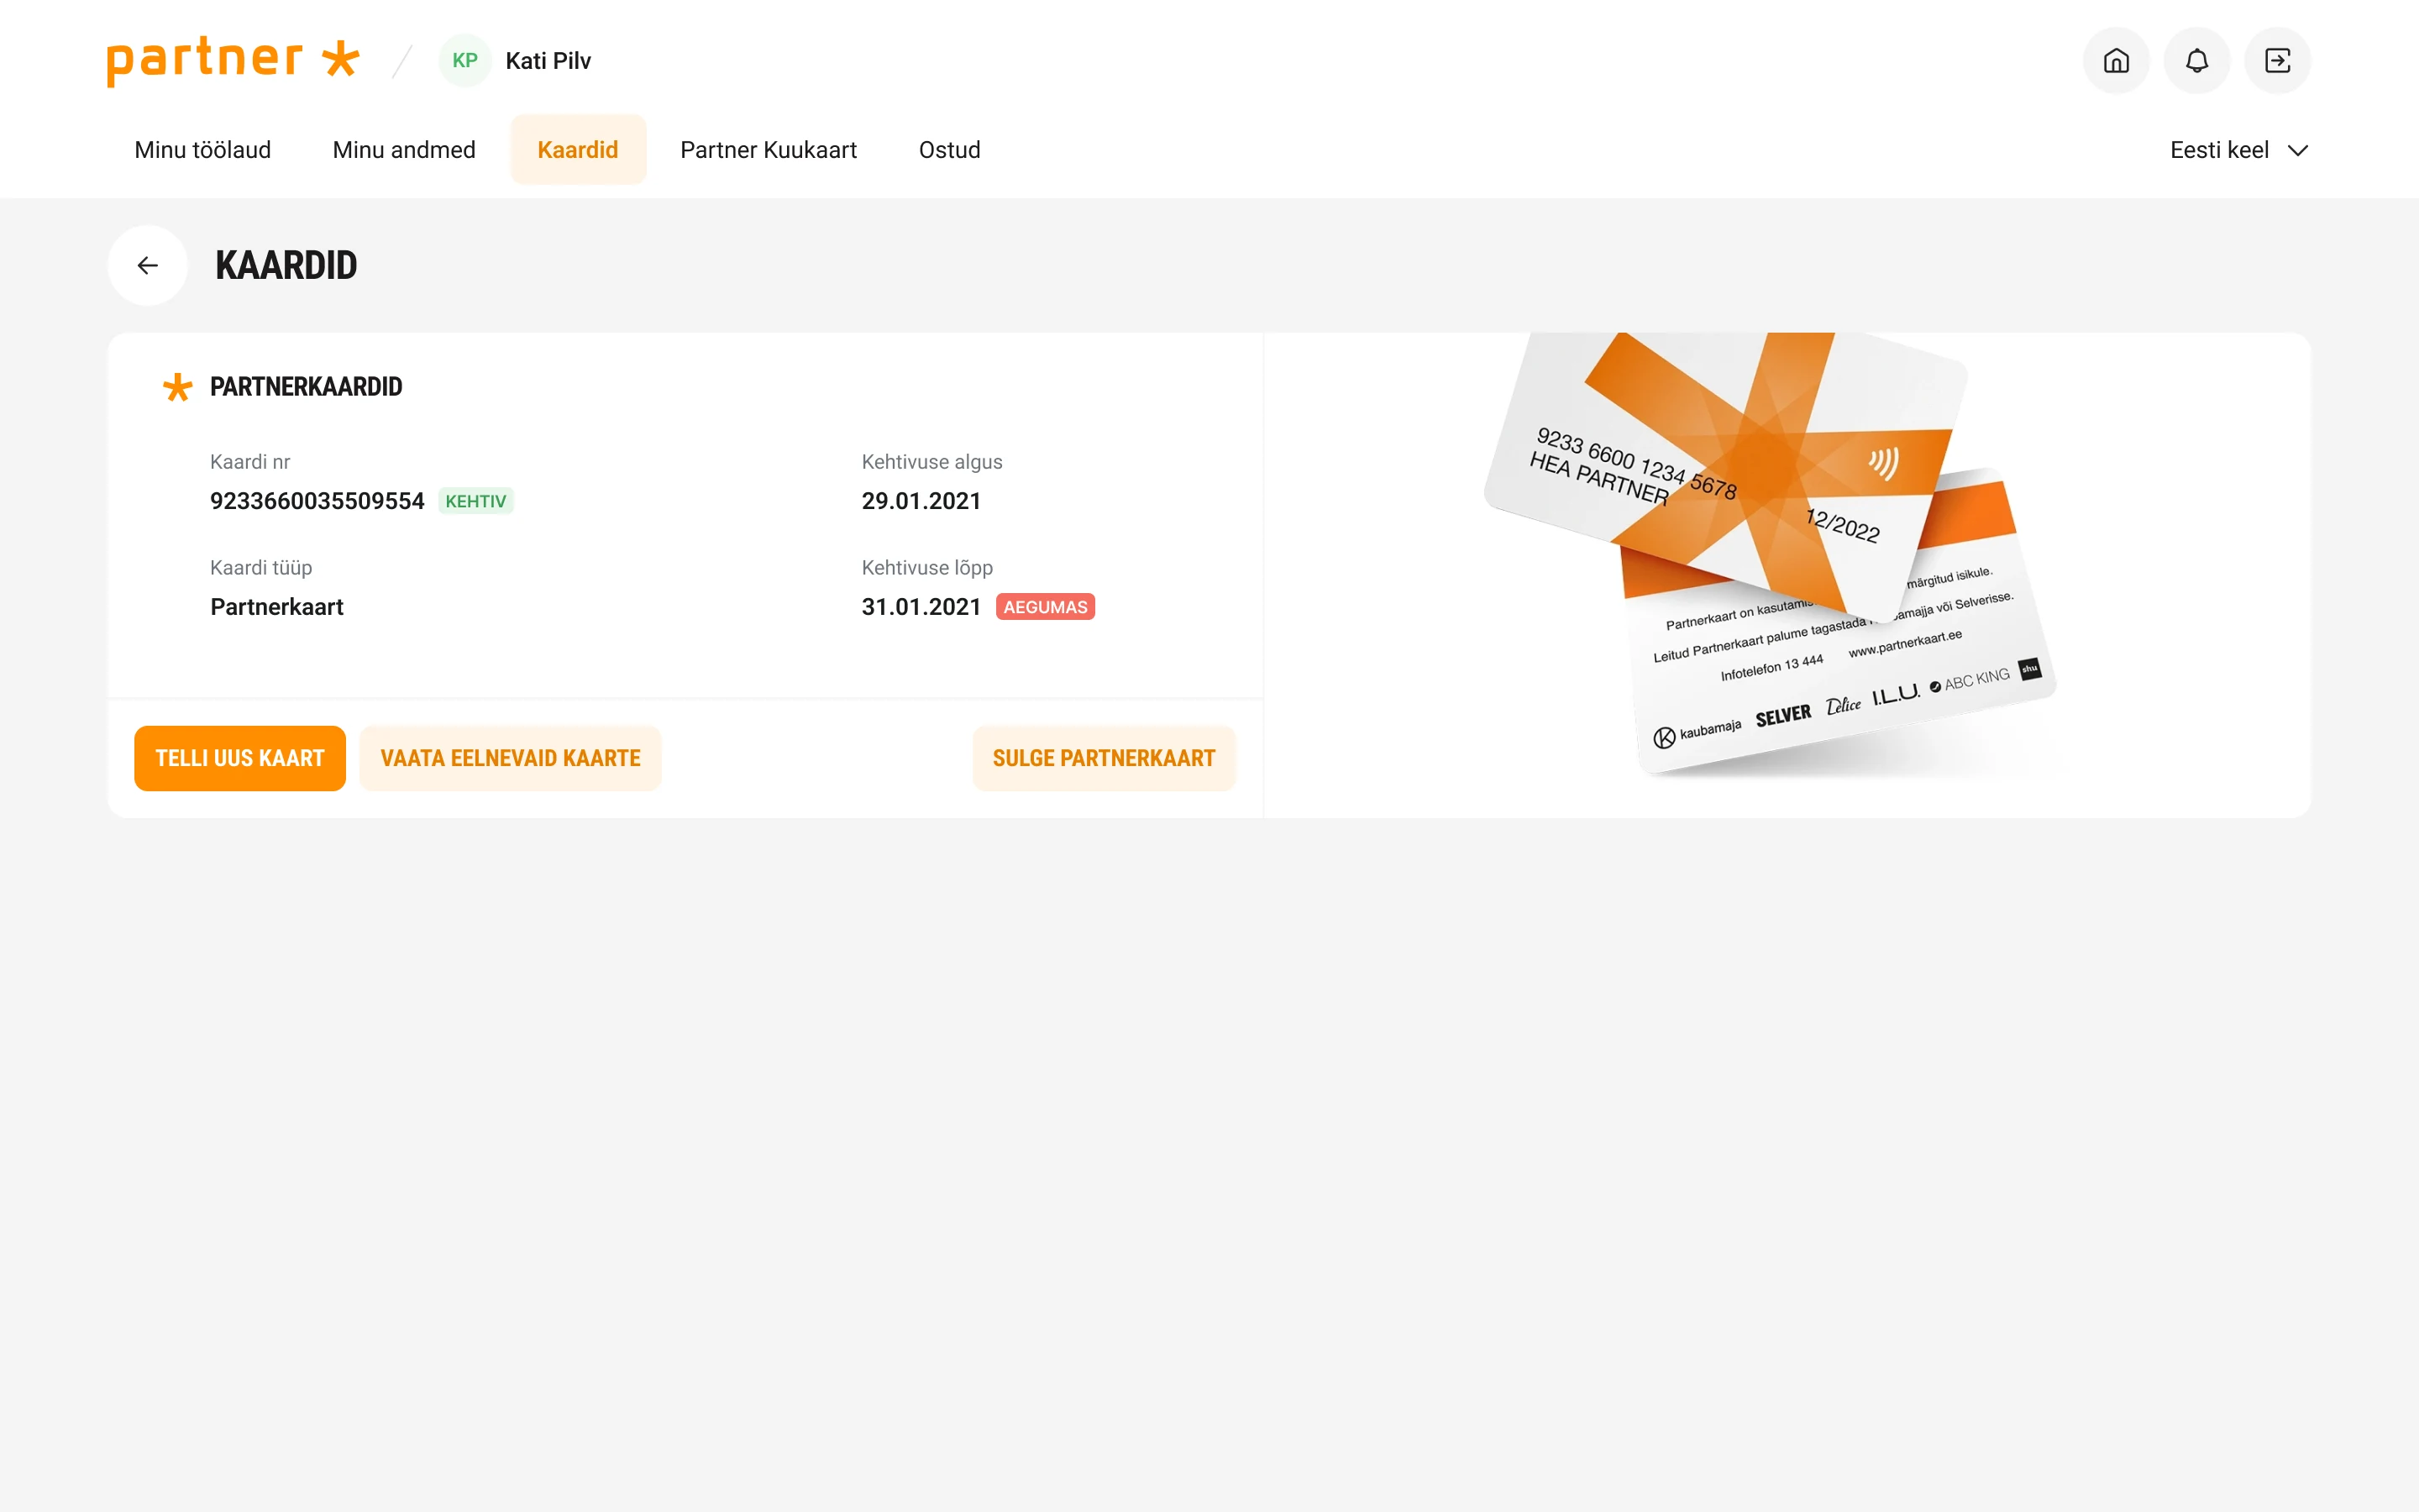
Task: Click the chevron next to Eesti keel
Action: coord(2298,150)
